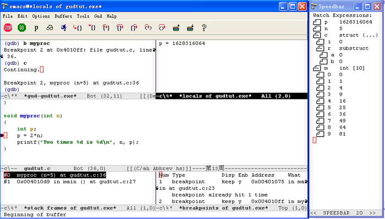Click the page icon beside member i in Speedbar
This screenshot has width=385, height=219.
tap(320, 42)
